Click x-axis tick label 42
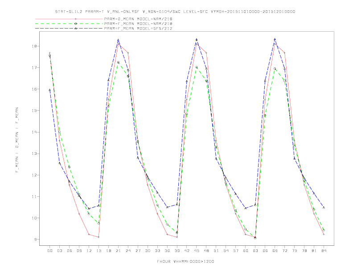 187,251
